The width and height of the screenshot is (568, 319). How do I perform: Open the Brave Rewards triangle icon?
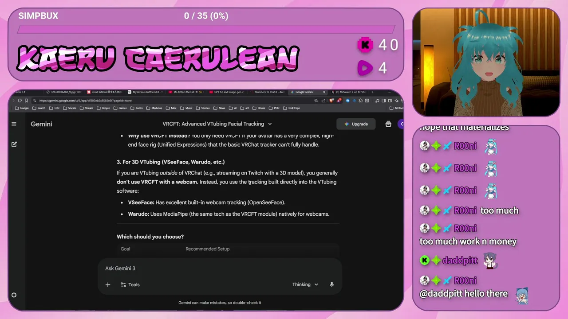pos(339,100)
